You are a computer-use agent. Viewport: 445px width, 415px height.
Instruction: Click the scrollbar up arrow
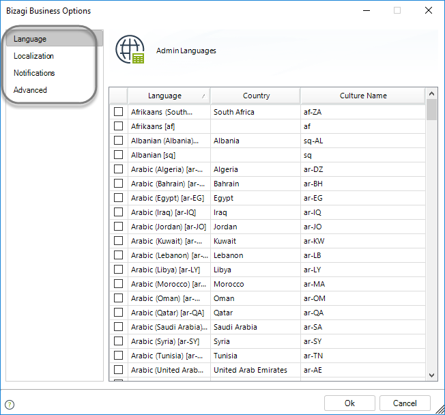tap(431, 94)
